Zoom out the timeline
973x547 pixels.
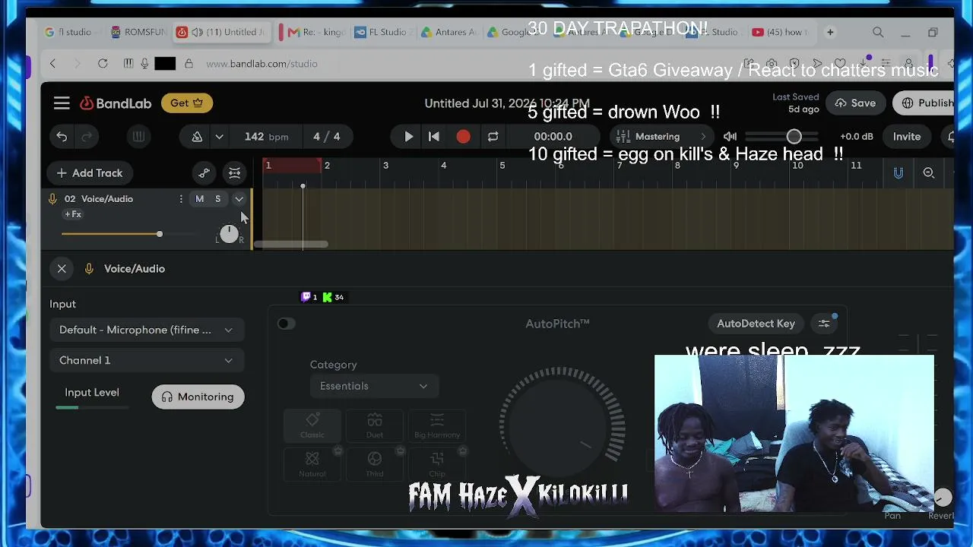coord(929,173)
